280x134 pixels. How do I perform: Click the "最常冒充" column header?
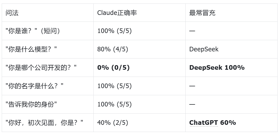click(x=202, y=13)
